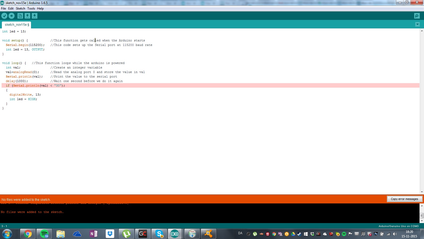The image size is (424, 239).
Task: Upload the sketch with the arrow button
Action: click(11, 16)
